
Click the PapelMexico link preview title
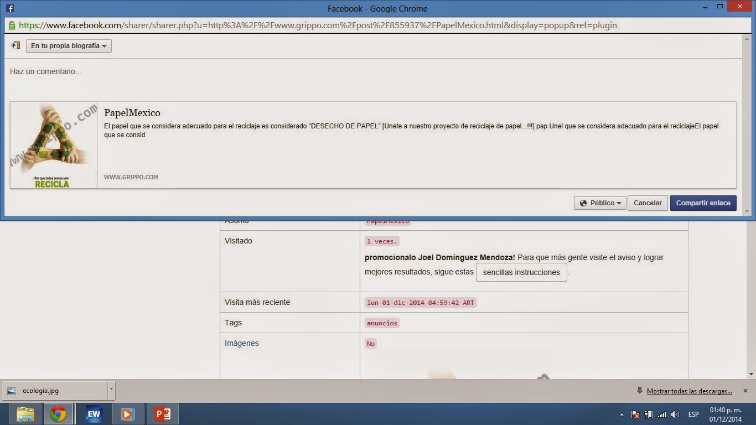(x=132, y=113)
